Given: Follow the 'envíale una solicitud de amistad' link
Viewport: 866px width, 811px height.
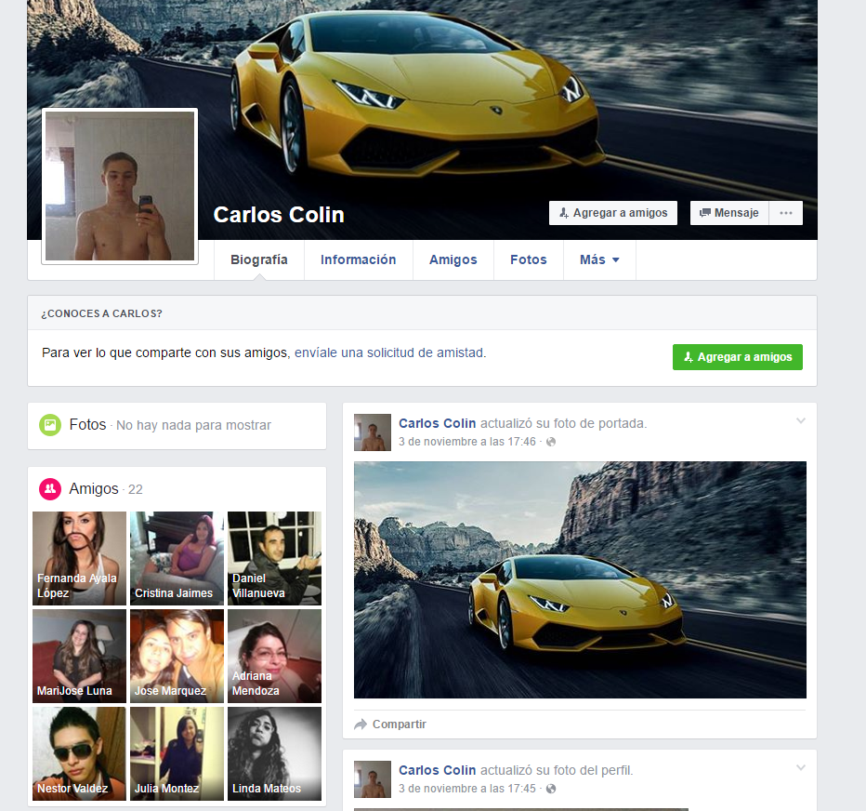Looking at the screenshot, I should 389,353.
